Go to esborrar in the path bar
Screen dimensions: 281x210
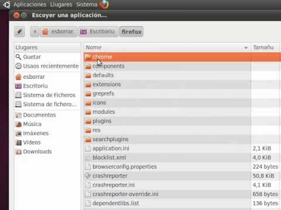[58, 32]
